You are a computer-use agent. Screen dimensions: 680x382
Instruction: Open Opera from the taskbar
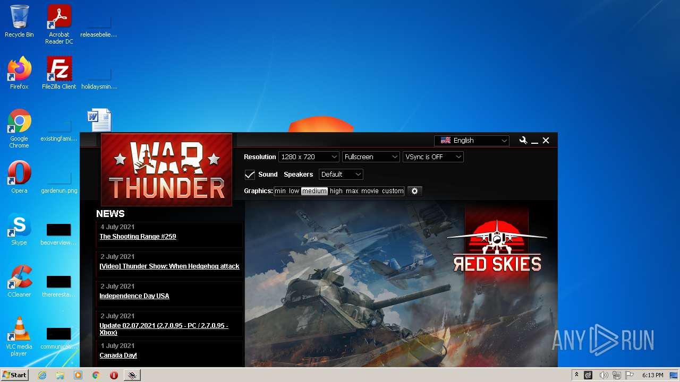[114, 375]
